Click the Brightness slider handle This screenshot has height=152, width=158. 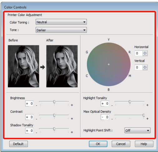[x=54, y=102]
